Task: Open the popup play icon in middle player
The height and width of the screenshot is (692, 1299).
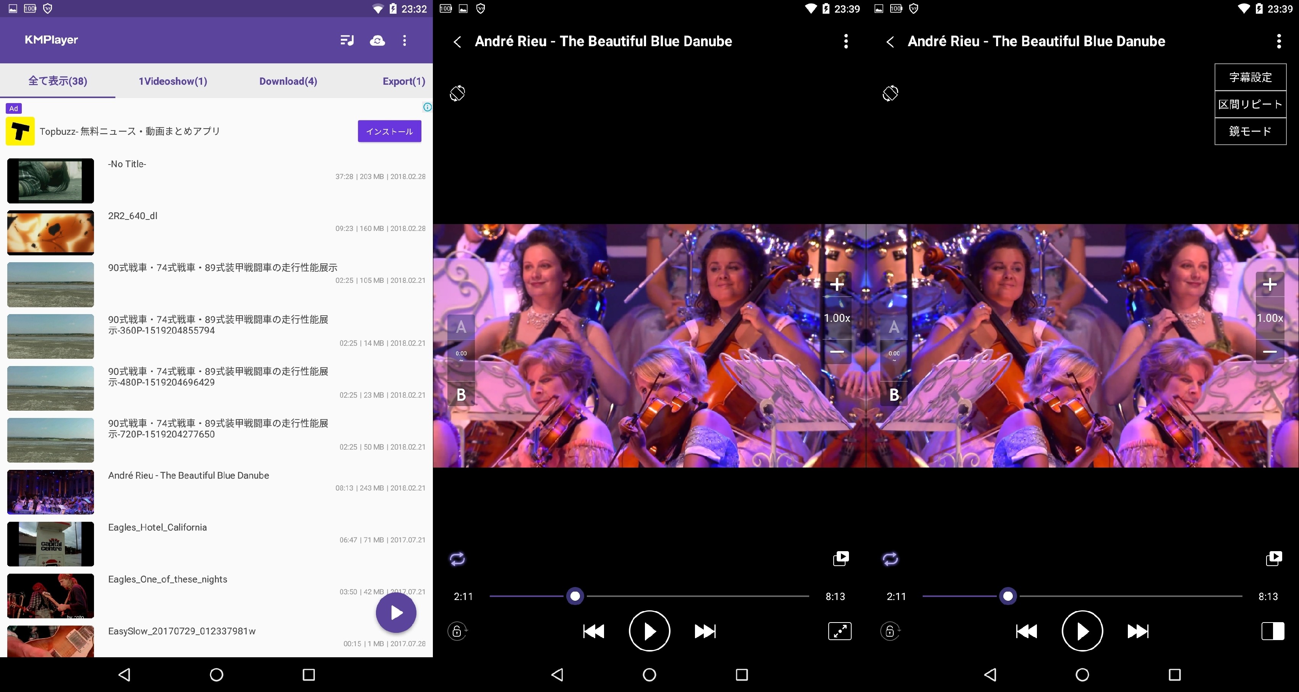Action: [x=841, y=558]
